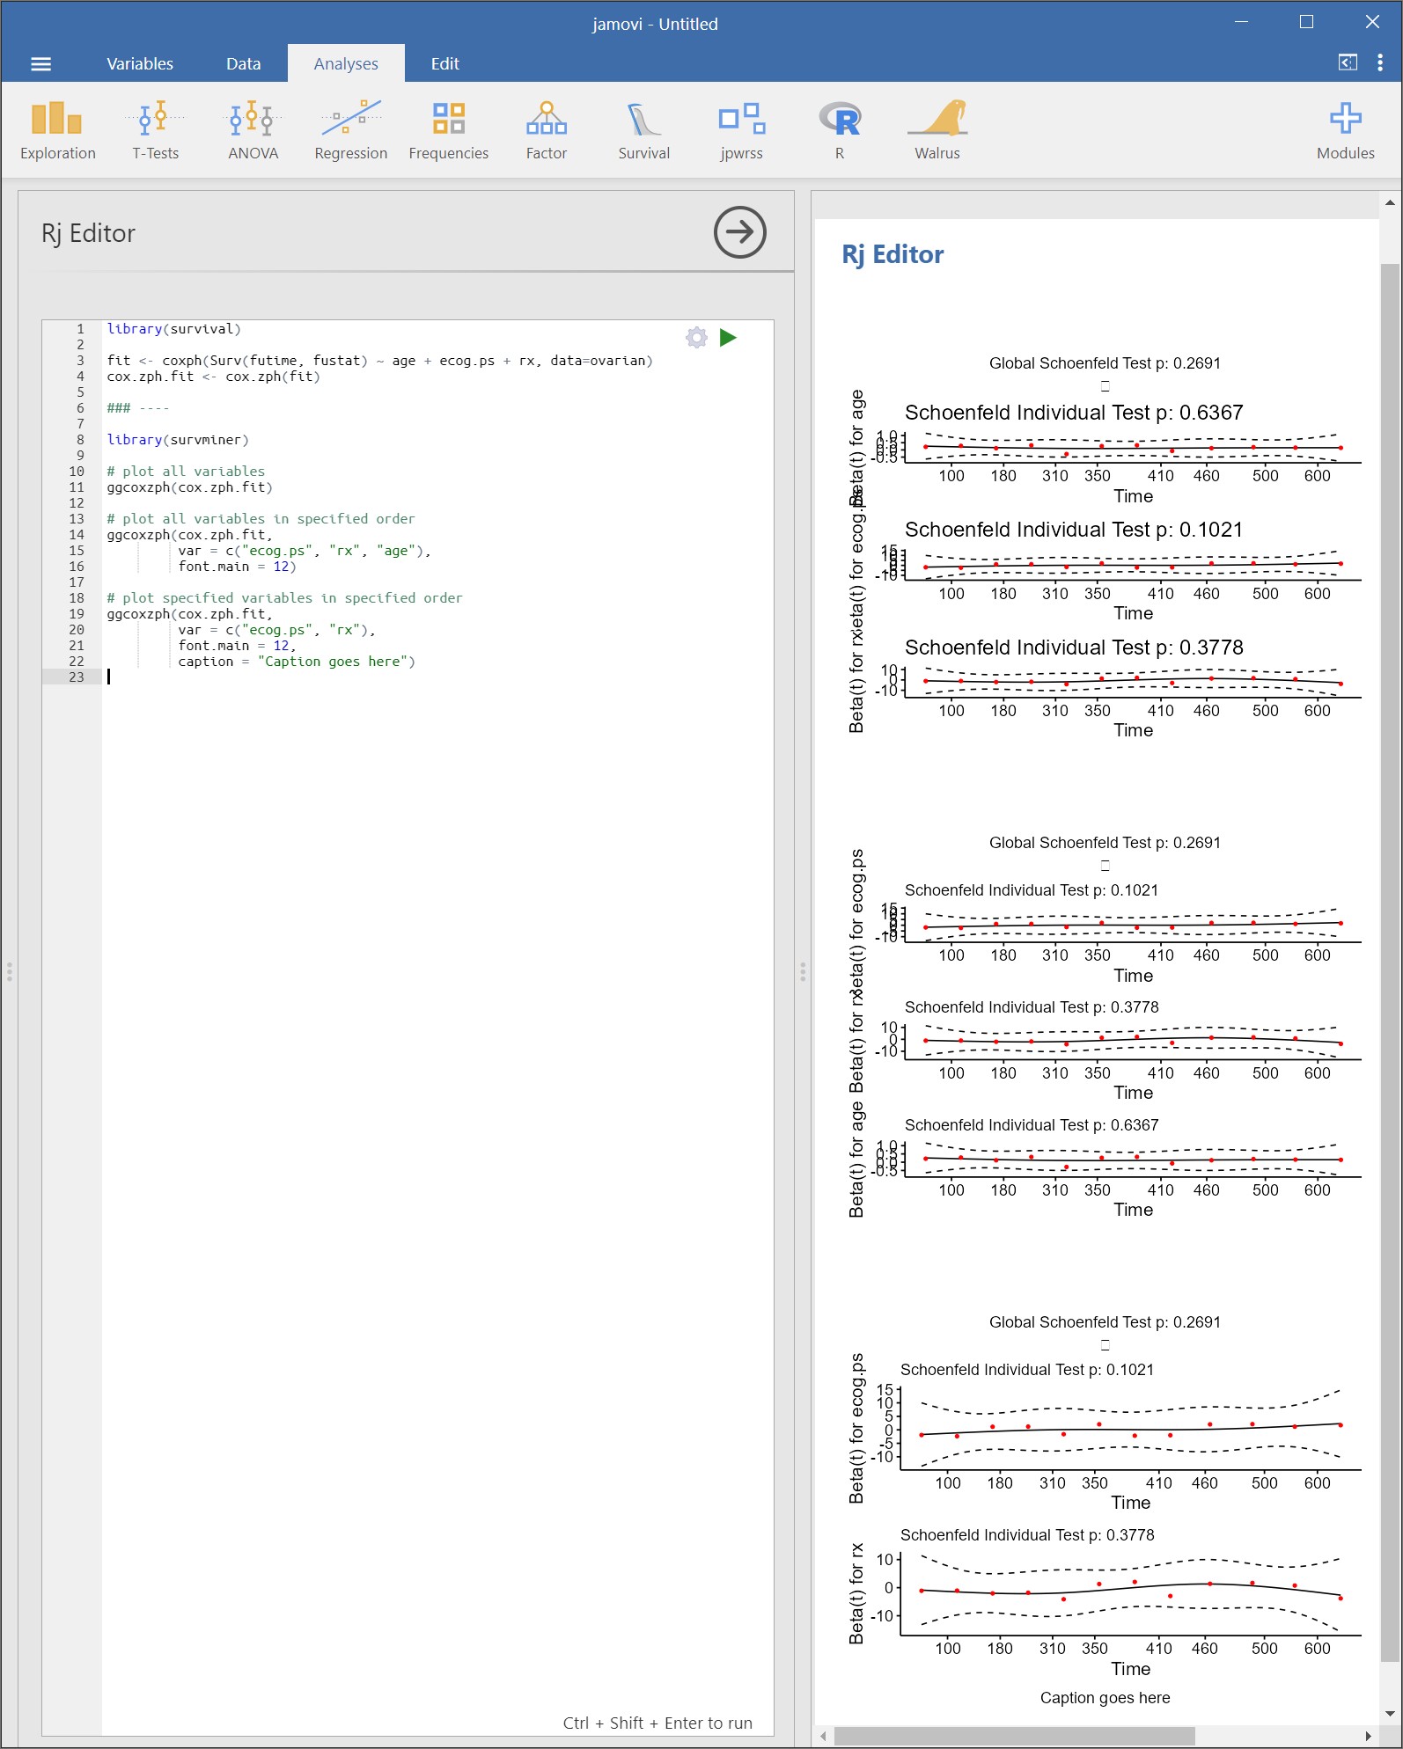The image size is (1403, 1749).
Task: Open the hamburger main menu
Action: click(40, 63)
